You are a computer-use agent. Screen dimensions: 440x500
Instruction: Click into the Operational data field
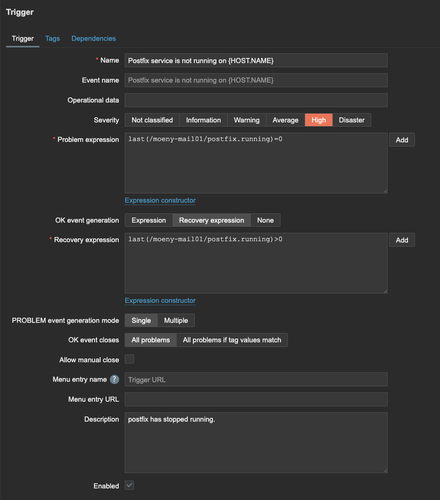click(x=256, y=100)
